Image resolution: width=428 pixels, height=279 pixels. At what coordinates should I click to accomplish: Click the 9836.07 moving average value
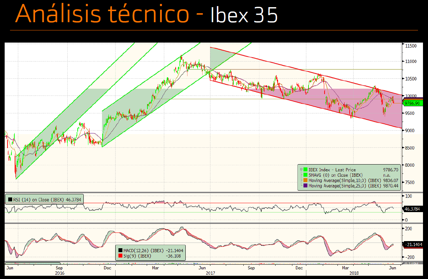pos(391,181)
